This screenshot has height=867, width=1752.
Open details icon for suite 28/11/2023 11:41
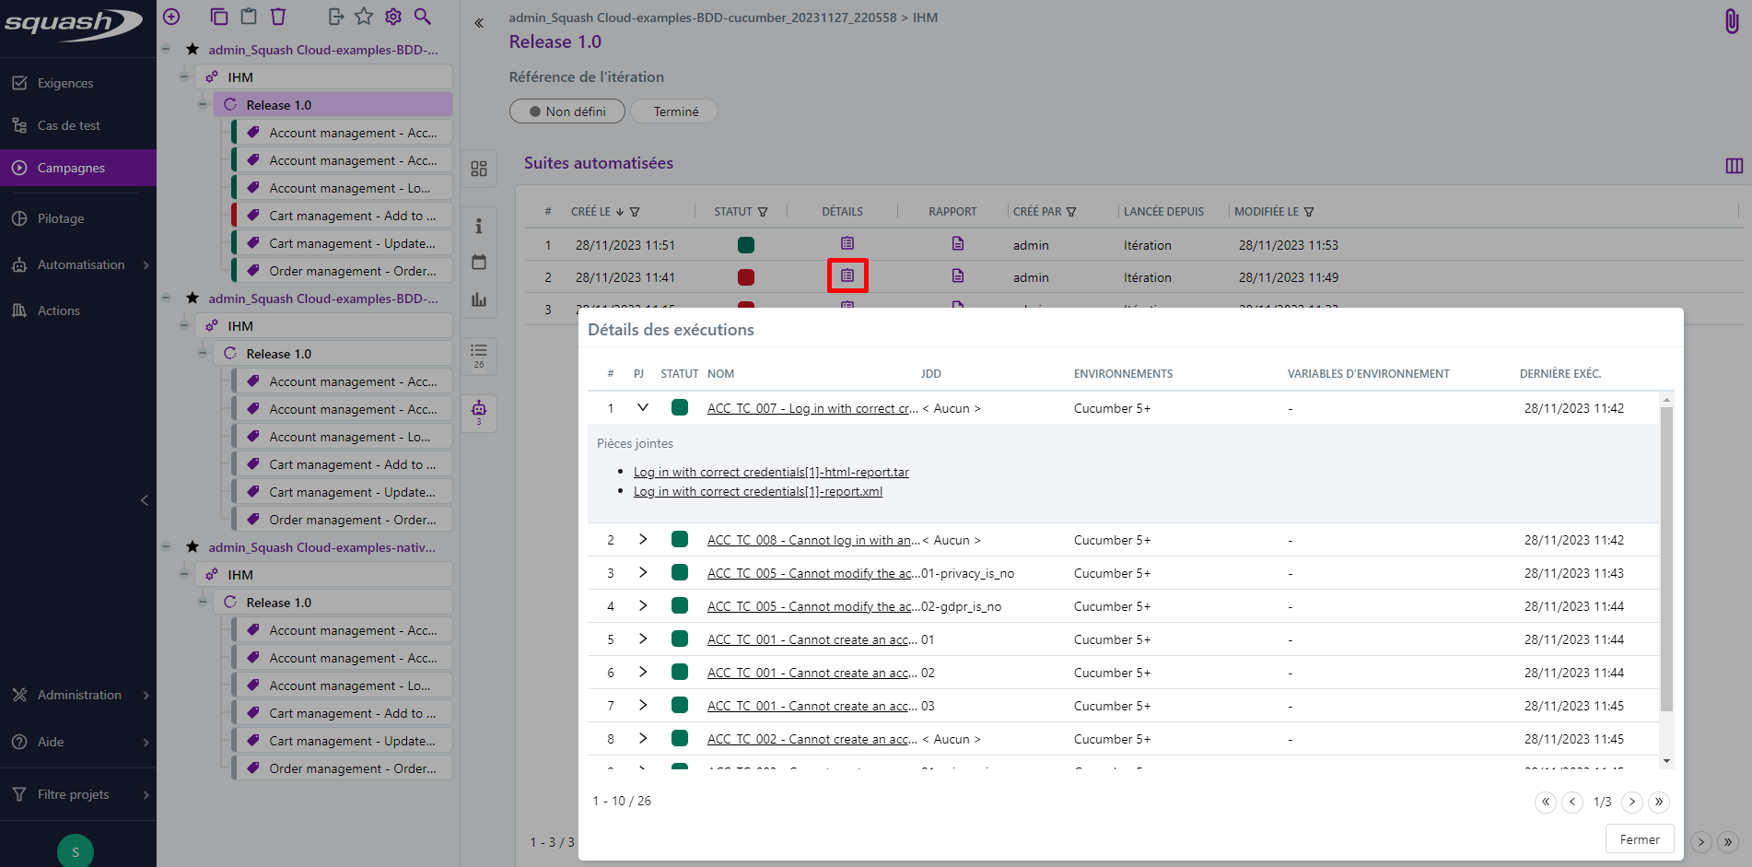(x=847, y=275)
